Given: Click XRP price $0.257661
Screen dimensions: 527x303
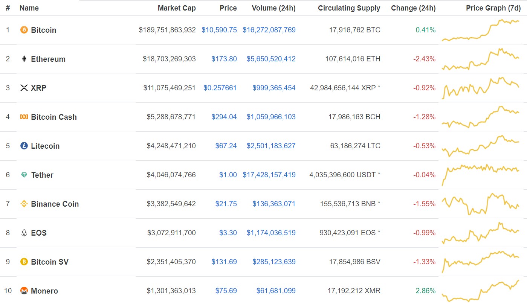Looking at the screenshot, I should [x=220, y=88].
